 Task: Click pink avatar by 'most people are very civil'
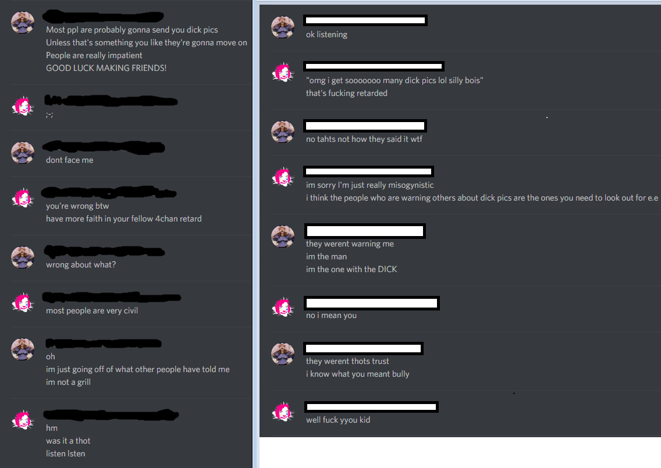(23, 302)
